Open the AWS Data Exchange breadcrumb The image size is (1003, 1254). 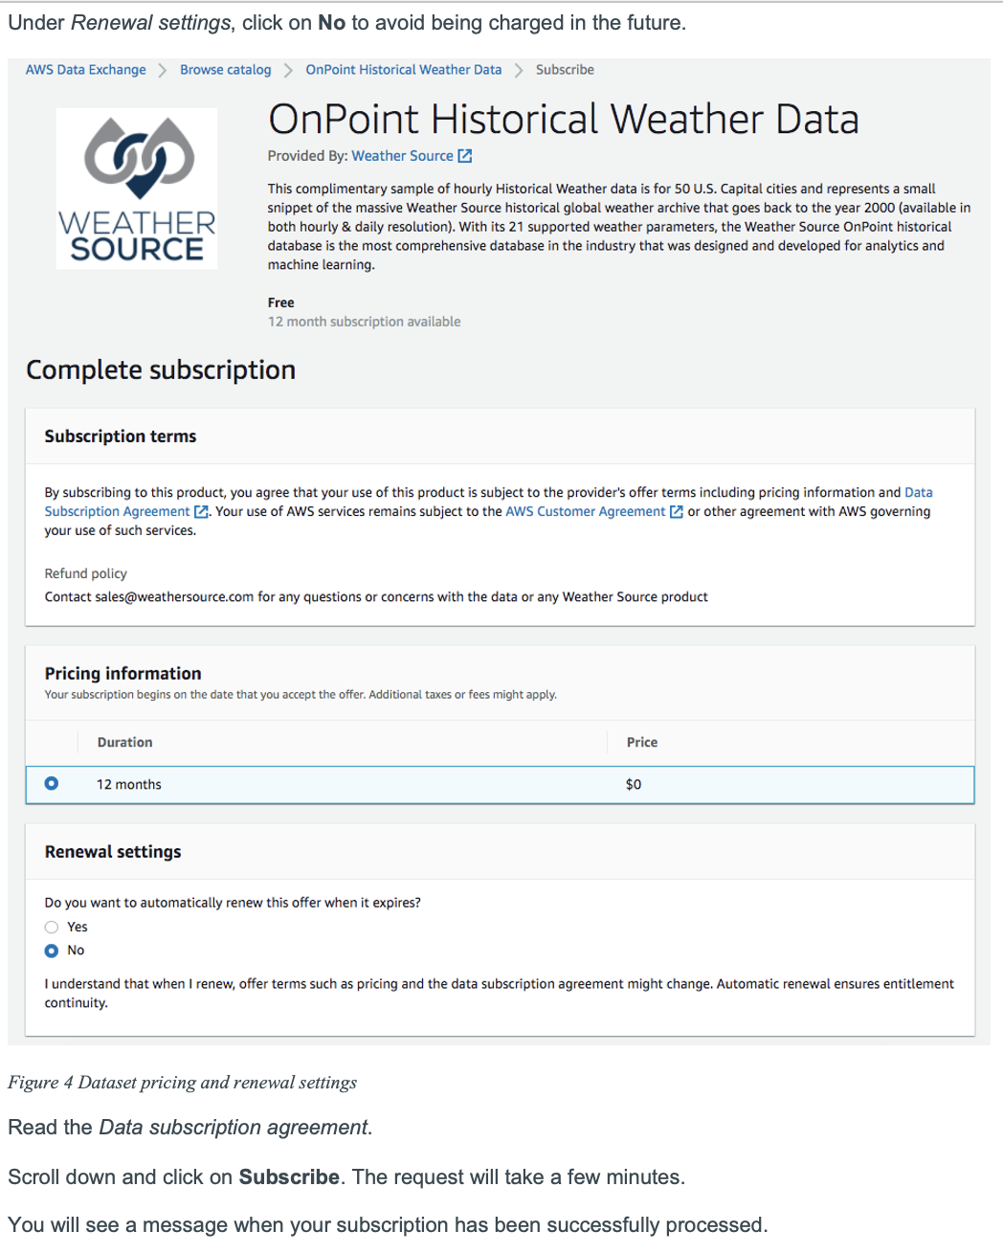pos(85,69)
